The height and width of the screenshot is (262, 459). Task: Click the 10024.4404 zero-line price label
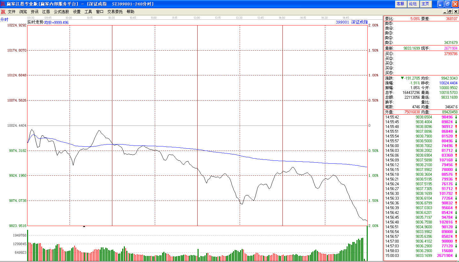pos(17,125)
